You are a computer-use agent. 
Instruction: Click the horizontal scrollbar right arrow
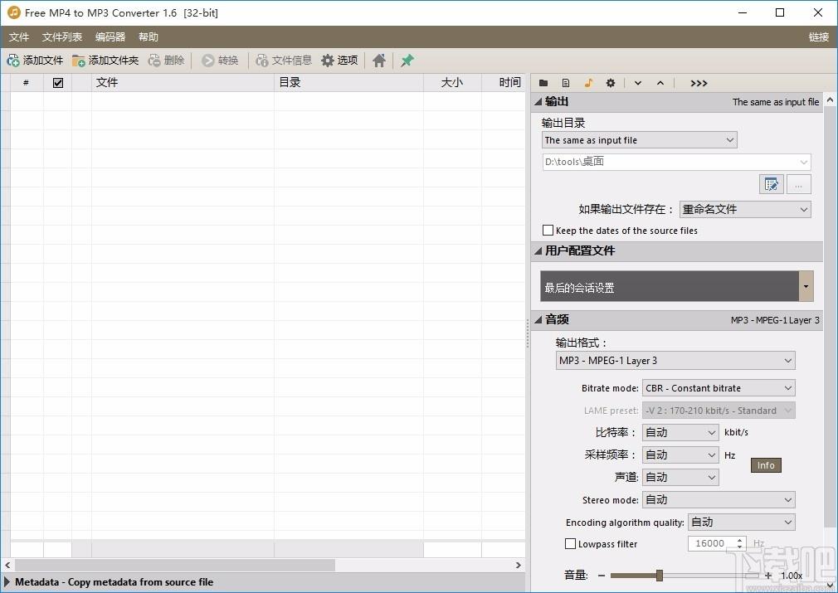[518, 566]
